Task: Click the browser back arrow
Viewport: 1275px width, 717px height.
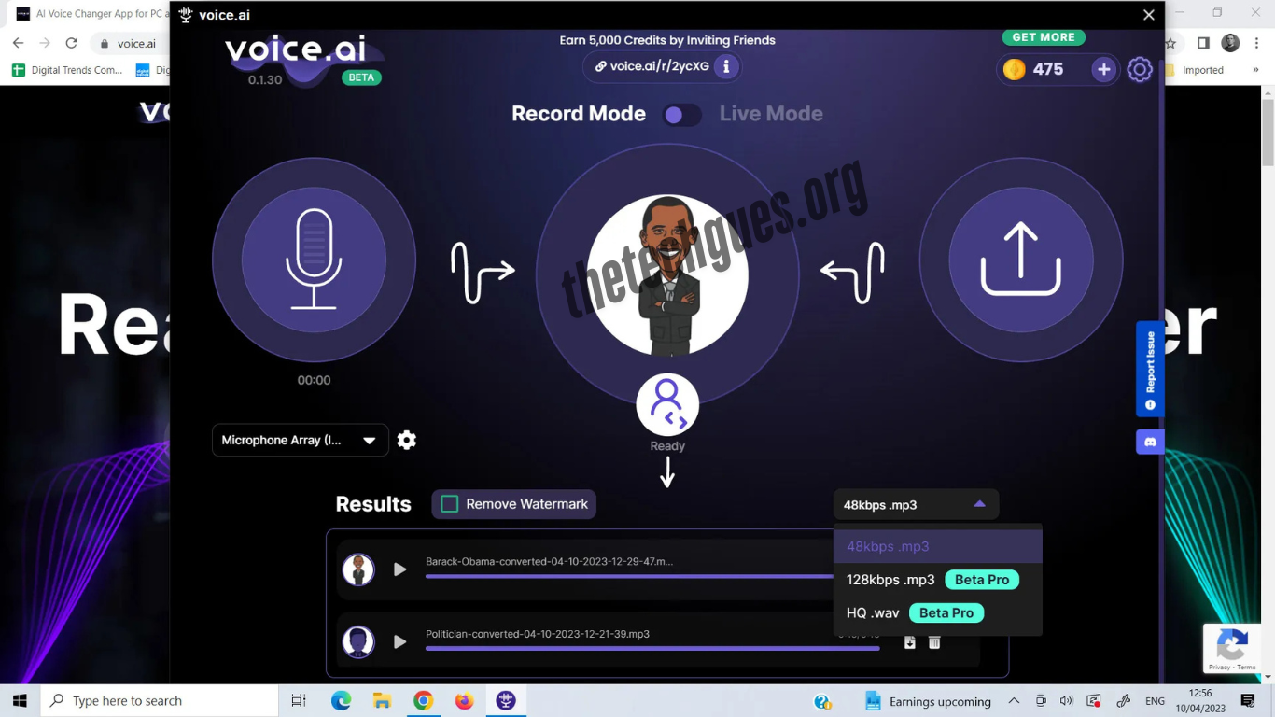Action: (18, 43)
